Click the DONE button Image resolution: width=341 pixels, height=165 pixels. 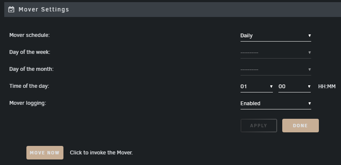300,126
